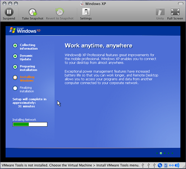
Task: Click the Revert to Snapshot icon
Action: coord(60,12)
